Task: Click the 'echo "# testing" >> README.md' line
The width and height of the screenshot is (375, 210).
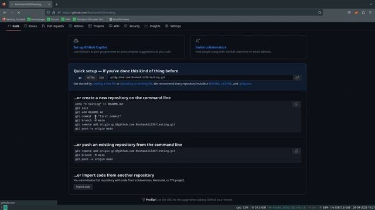Action: 99,104
